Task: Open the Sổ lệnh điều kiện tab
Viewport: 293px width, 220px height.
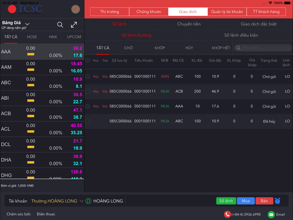Action: [241, 35]
